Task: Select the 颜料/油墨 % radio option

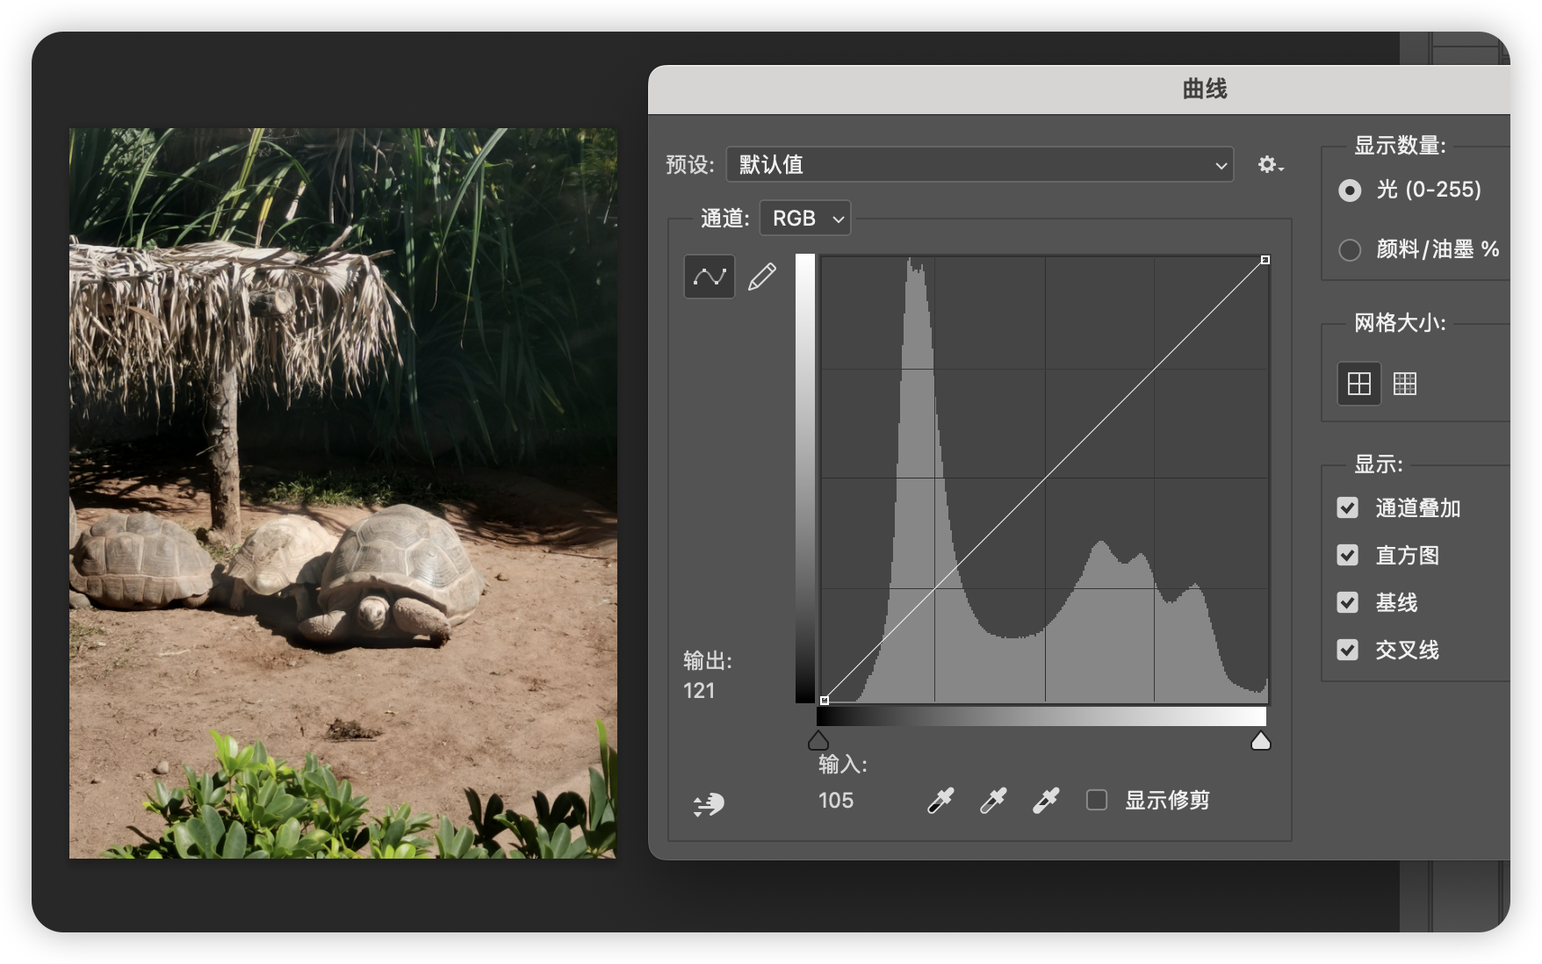Action: 1350,250
